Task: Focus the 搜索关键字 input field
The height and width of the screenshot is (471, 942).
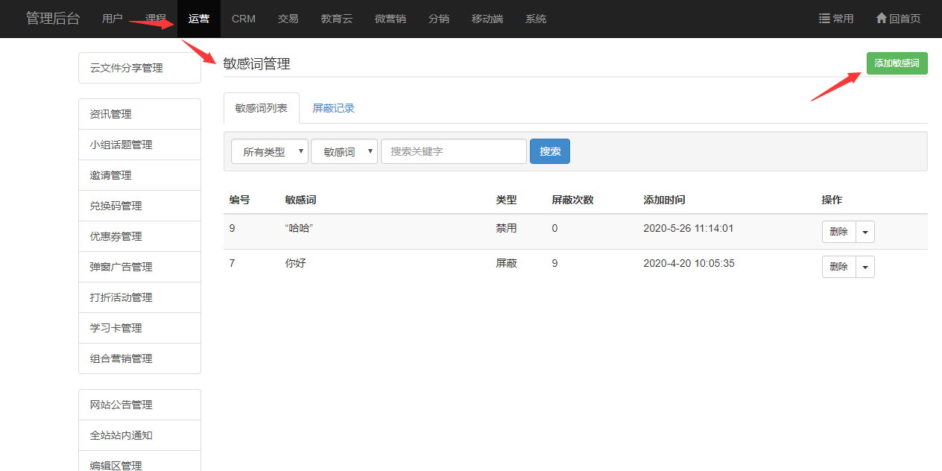Action: (453, 151)
